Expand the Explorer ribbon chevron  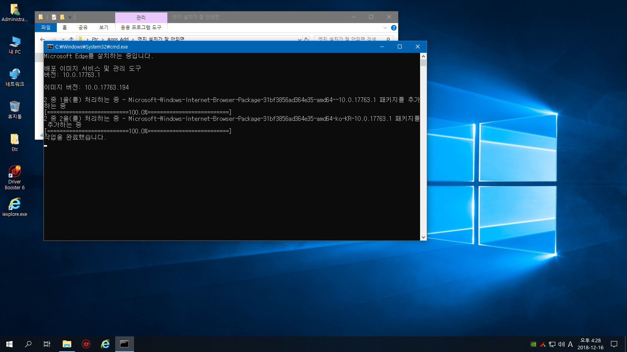click(x=385, y=28)
